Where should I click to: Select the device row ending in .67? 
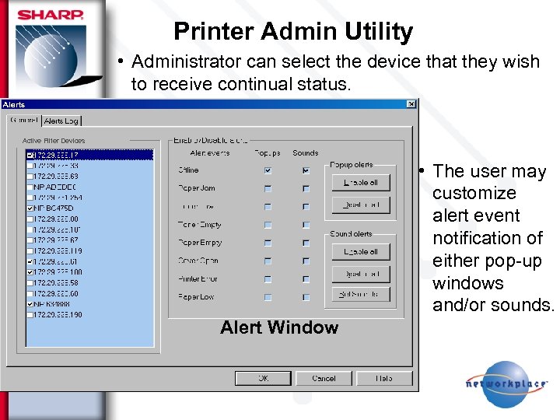[x=89, y=240]
